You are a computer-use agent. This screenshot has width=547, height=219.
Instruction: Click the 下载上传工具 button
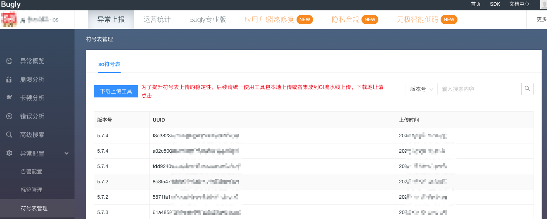[116, 91]
